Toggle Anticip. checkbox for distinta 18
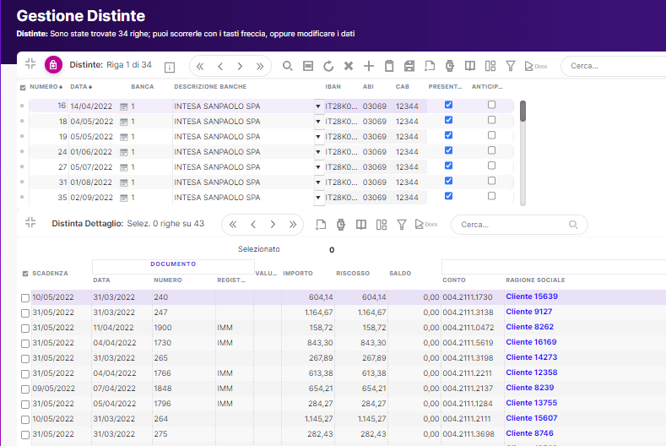 (491, 120)
